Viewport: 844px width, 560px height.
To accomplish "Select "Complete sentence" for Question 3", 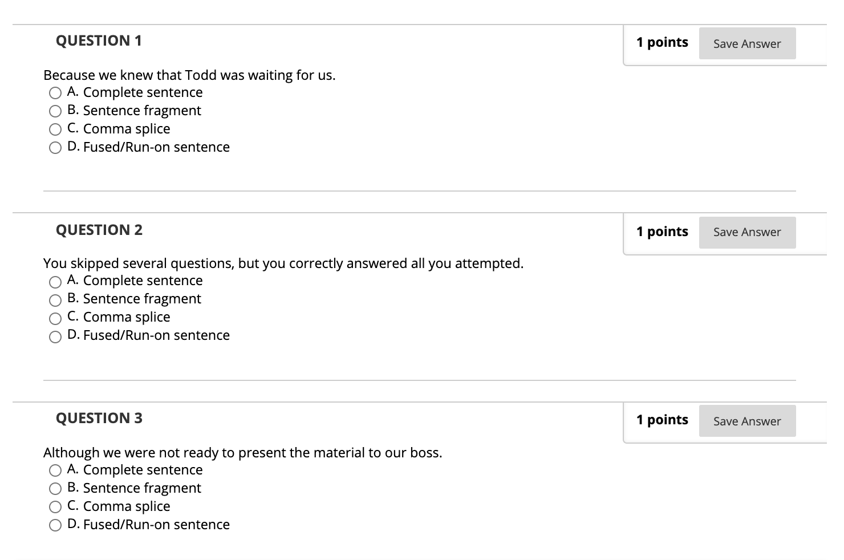I will coord(55,470).
